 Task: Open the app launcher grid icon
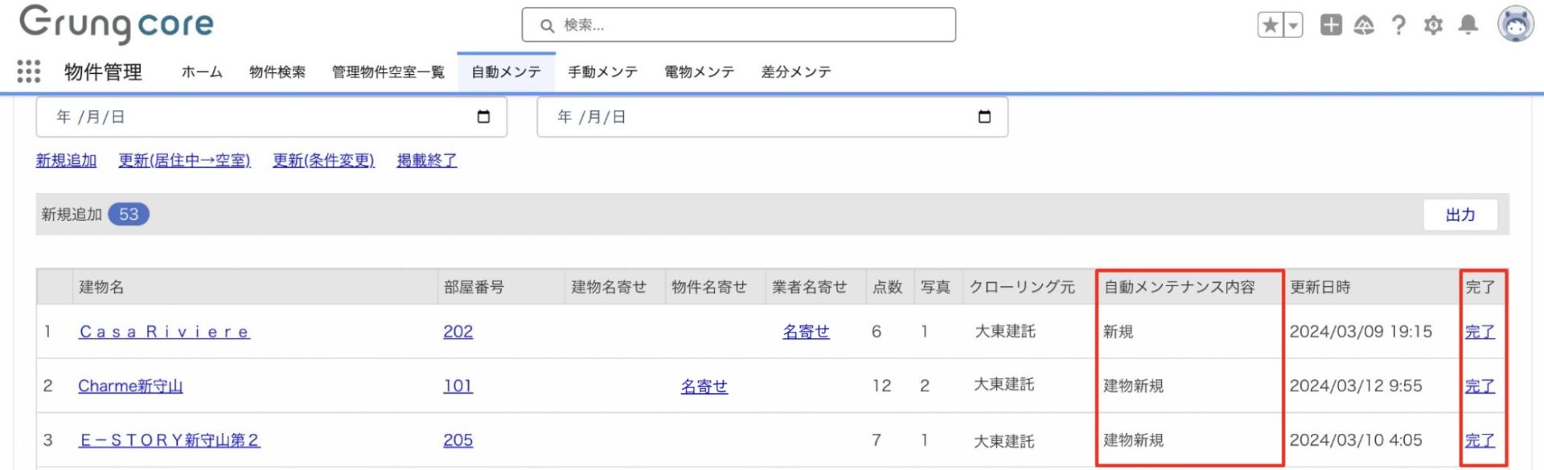(x=29, y=72)
